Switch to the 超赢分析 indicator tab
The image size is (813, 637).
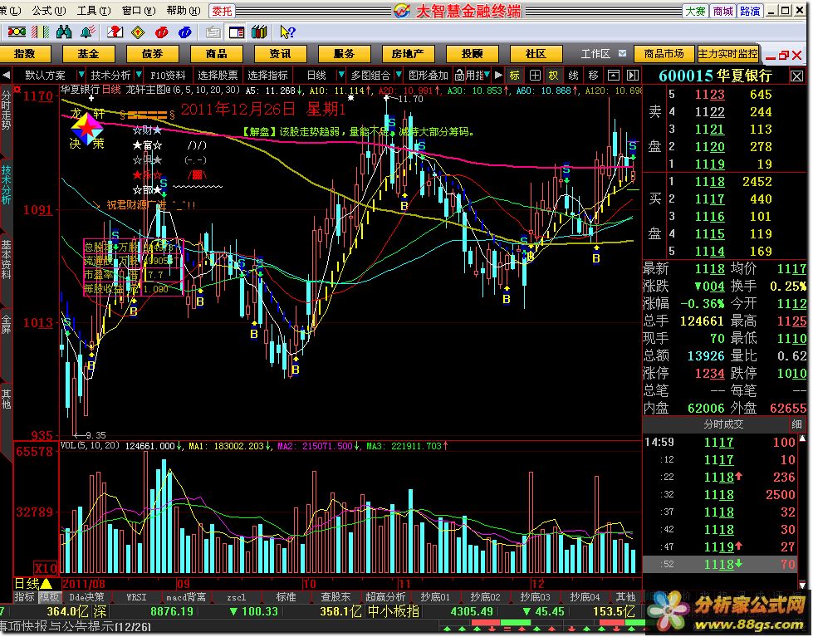click(x=384, y=597)
